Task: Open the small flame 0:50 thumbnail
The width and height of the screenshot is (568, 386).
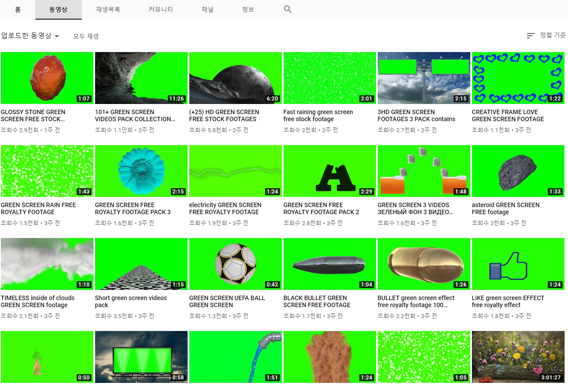Action: coord(47,357)
